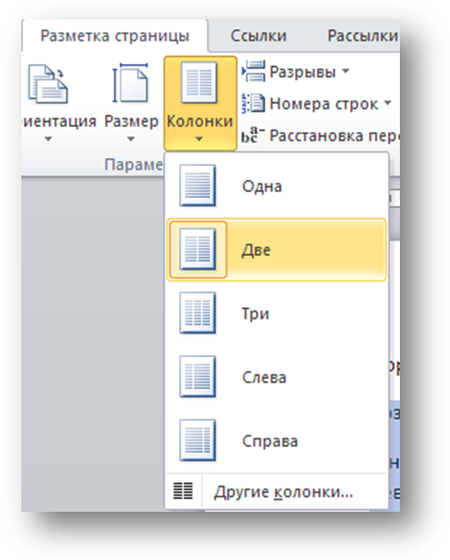Choose the Одна single column icon
Screen dimensions: 450x560
[198, 185]
